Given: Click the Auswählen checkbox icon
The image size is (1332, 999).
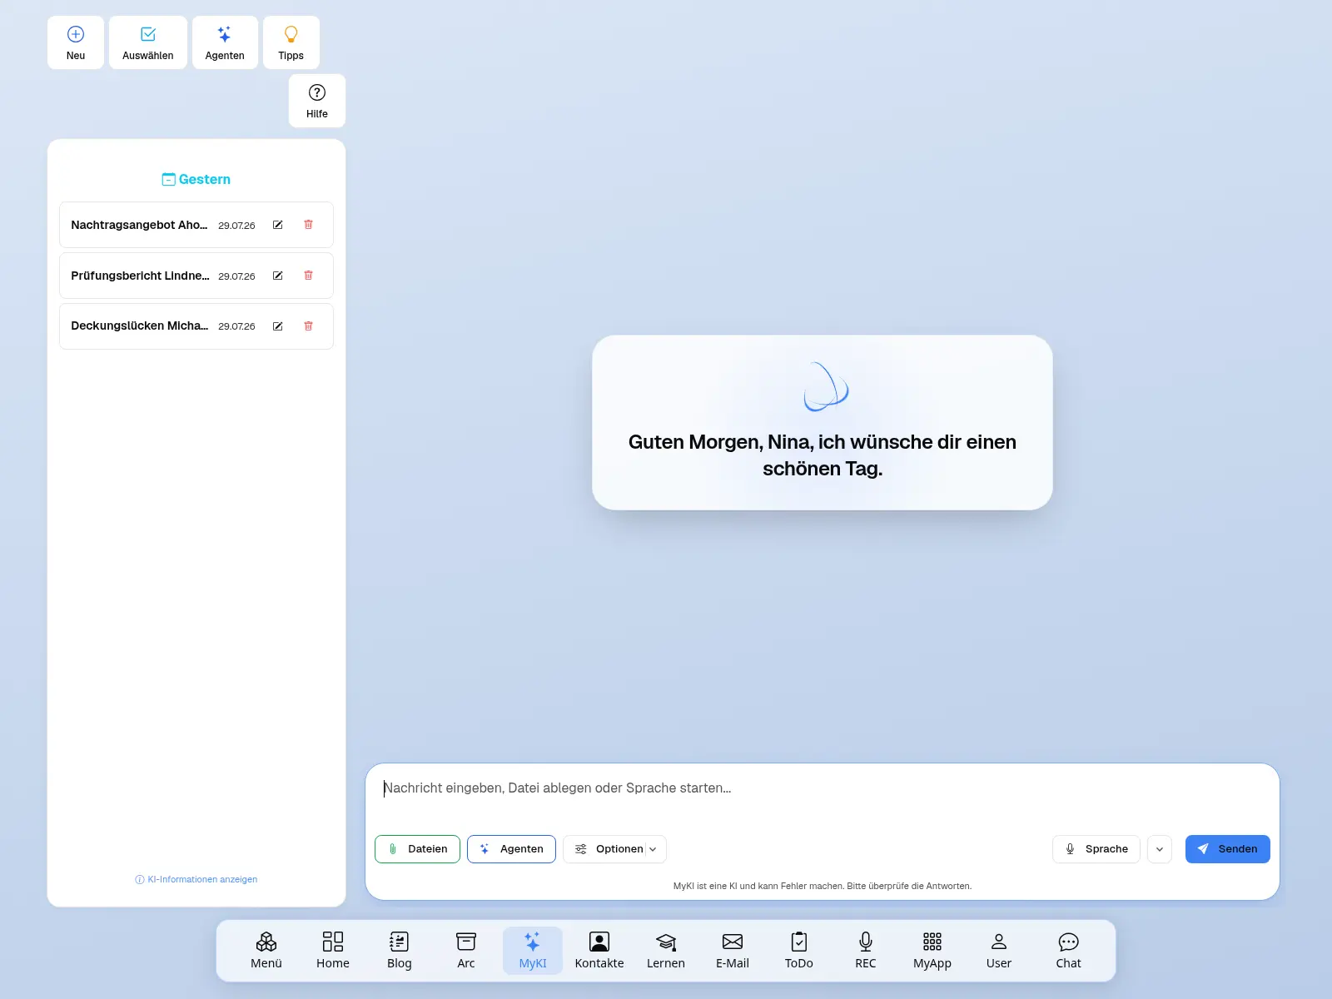Looking at the screenshot, I should click(148, 34).
